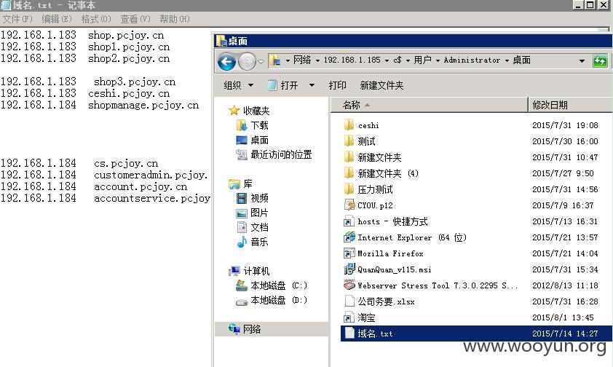Open the 编辑(E) menu in Notepad

(57, 19)
